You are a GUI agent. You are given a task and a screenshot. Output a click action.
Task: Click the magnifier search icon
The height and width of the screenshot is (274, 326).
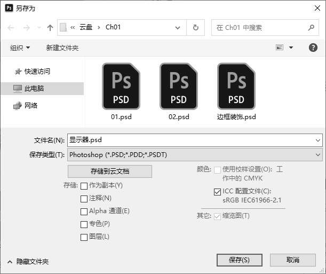[x=311, y=27]
